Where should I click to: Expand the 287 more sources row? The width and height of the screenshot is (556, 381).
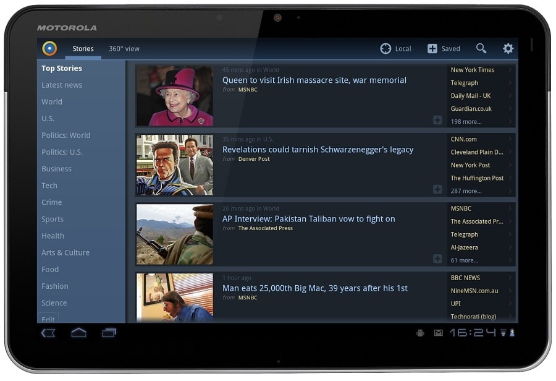481,191
